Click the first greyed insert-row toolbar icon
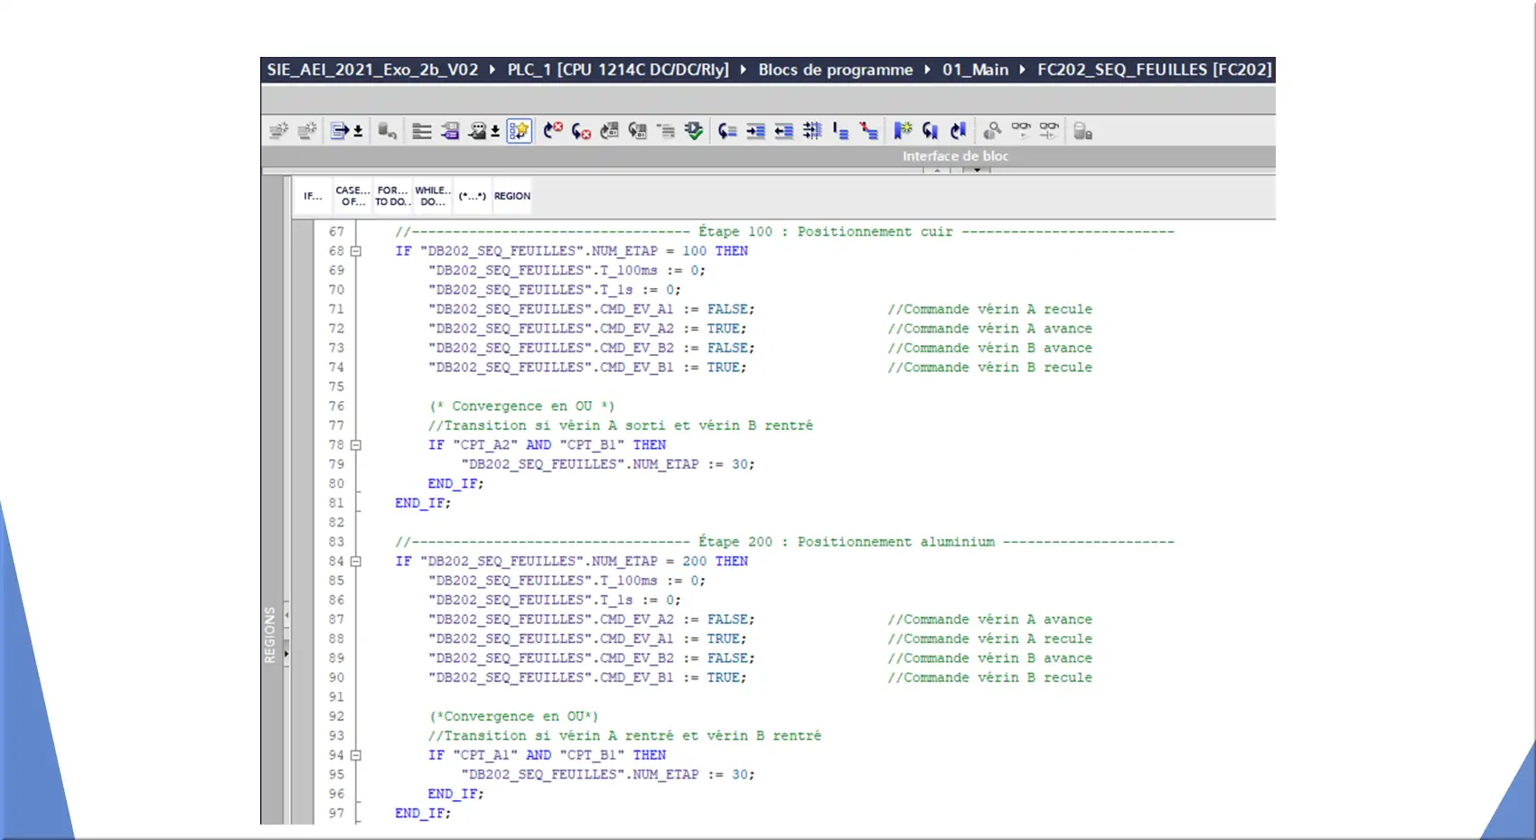This screenshot has width=1536, height=840. pyautogui.click(x=278, y=131)
